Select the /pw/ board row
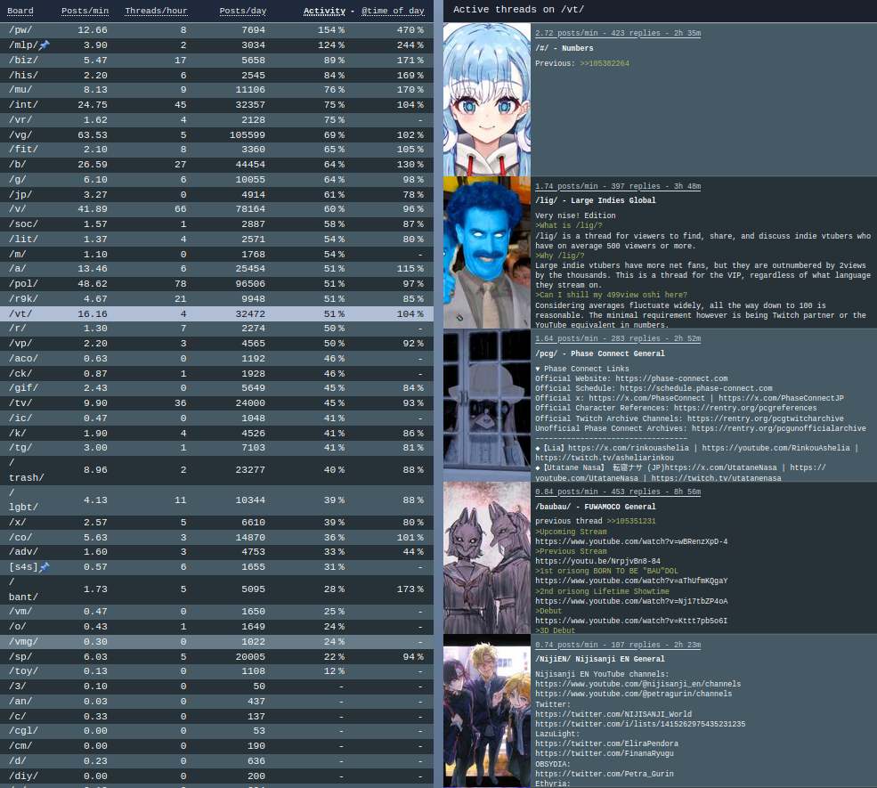Image resolution: width=877 pixels, height=788 pixels. [216, 30]
